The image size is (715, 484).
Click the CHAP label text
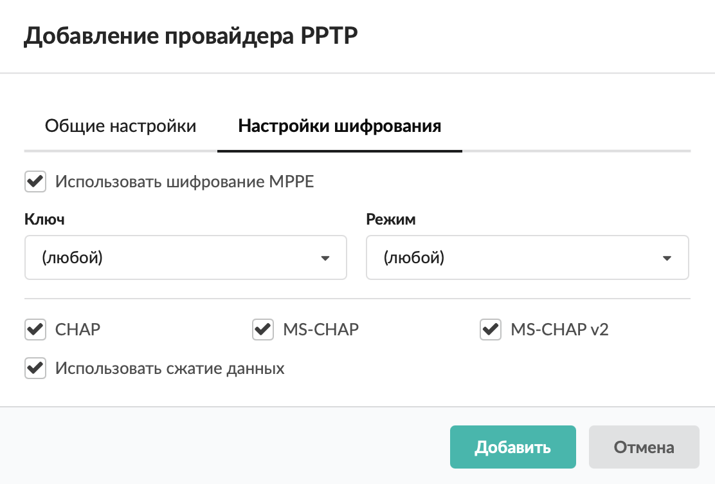pyautogui.click(x=78, y=330)
